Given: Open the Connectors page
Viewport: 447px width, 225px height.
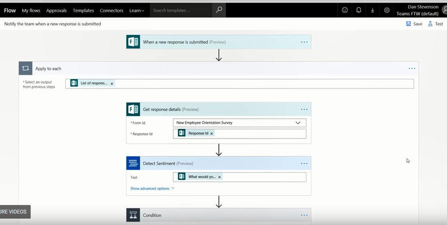Looking at the screenshot, I should (x=111, y=10).
